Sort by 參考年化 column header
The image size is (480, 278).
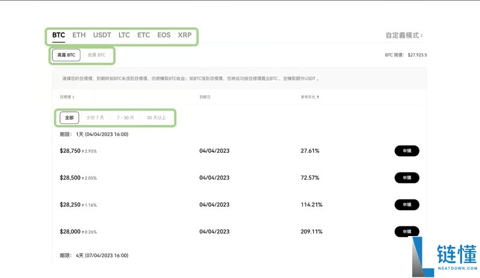(310, 97)
